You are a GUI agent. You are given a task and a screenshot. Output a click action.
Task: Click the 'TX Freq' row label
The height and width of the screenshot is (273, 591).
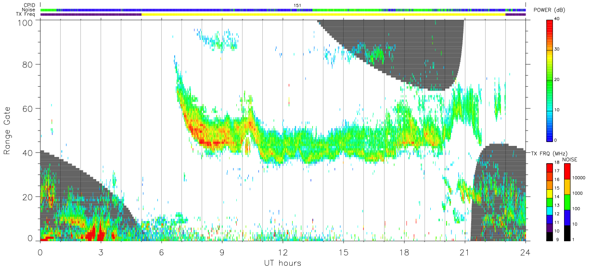click(x=26, y=14)
